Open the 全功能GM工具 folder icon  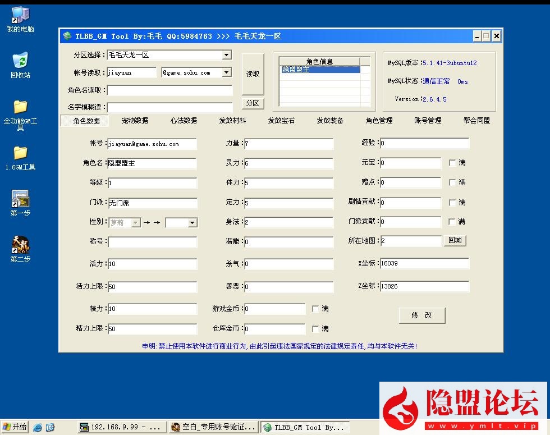20,115
